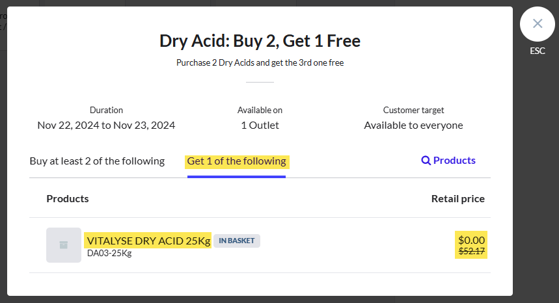Click the product placeholder thumbnail image
Viewport: 559px width, 303px height.
pyautogui.click(x=64, y=245)
